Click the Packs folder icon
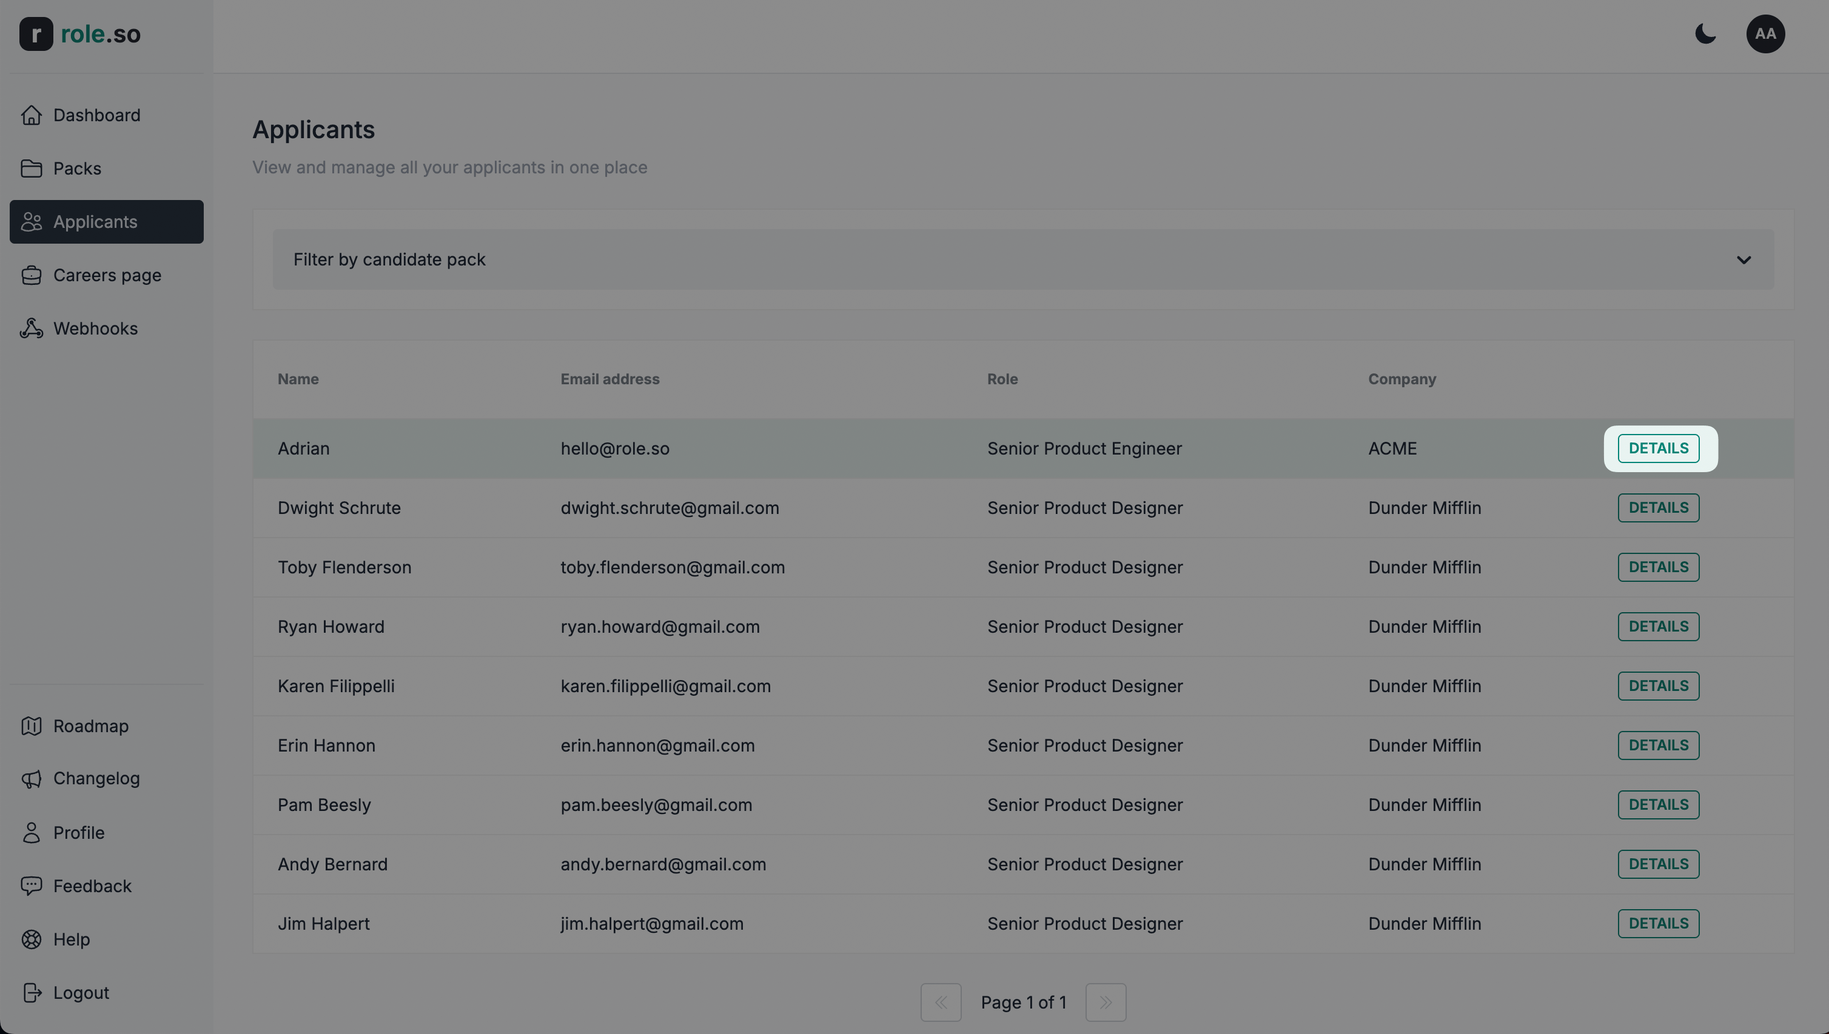Image resolution: width=1829 pixels, height=1034 pixels. [x=32, y=168]
